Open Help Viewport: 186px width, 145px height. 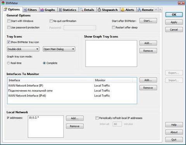point(174,125)
